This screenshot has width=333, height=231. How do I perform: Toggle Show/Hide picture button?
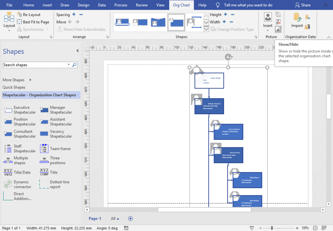(278, 29)
